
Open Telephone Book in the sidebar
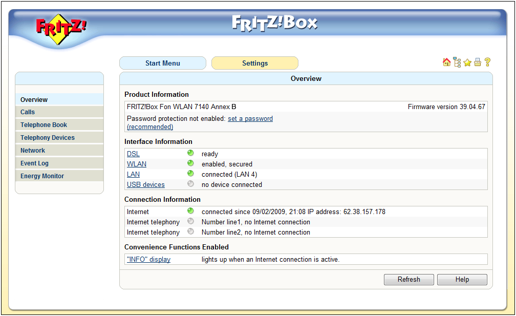click(59, 125)
